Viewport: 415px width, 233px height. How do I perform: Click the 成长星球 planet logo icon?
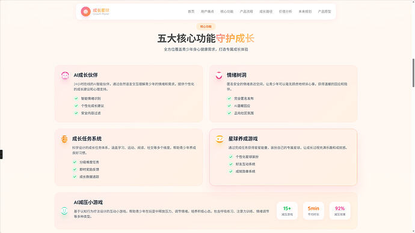tap(85, 11)
